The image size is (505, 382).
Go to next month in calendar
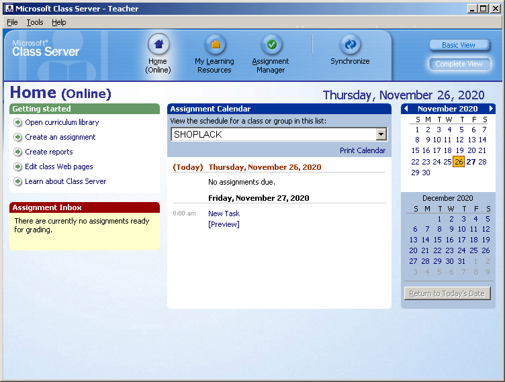pos(491,109)
